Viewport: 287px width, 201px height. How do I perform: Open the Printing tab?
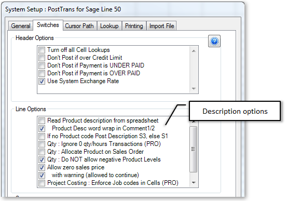point(134,26)
